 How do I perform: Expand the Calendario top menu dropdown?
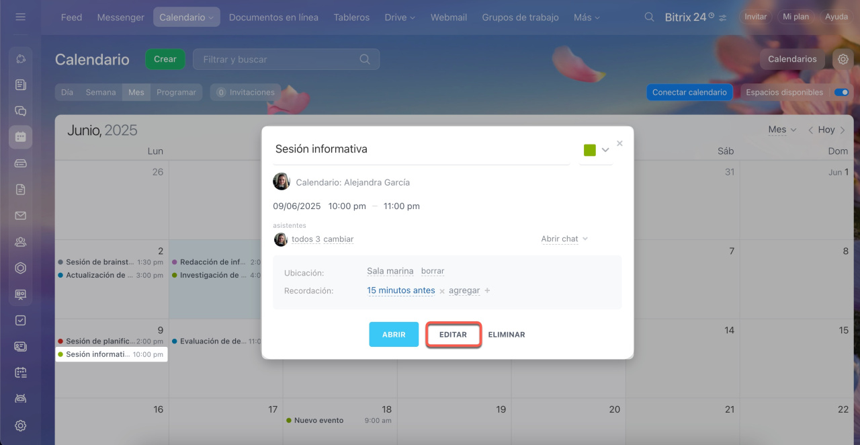point(210,17)
